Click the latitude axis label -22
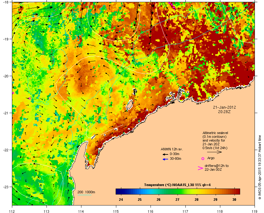Screen dimensions: 264x213 pos(6,150)
